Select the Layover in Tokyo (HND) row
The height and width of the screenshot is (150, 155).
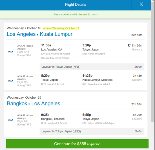[92, 131]
